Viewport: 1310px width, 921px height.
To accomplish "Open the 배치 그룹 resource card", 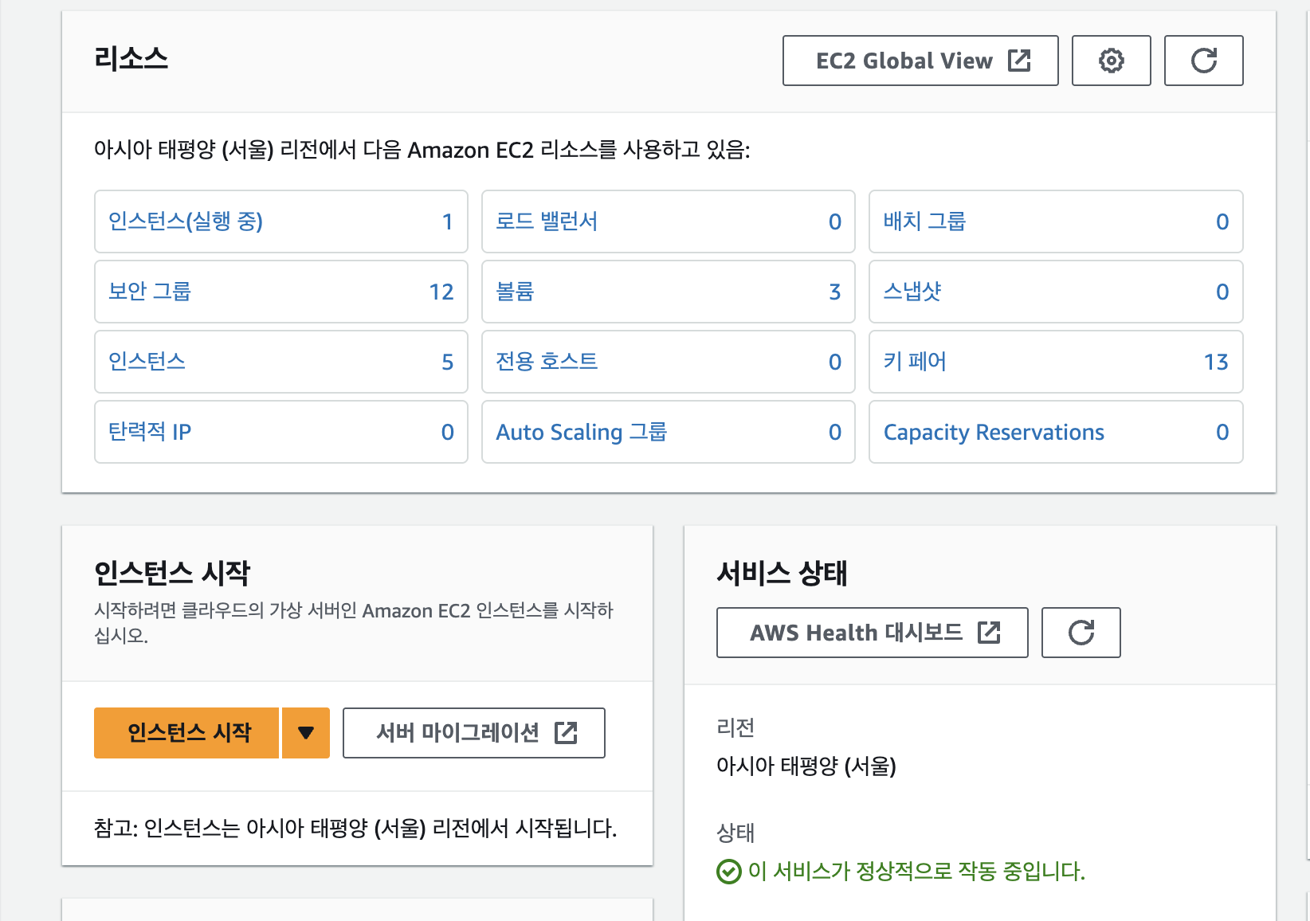I will (1056, 221).
